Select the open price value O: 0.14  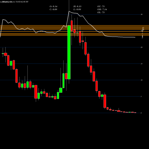(53, 7)
